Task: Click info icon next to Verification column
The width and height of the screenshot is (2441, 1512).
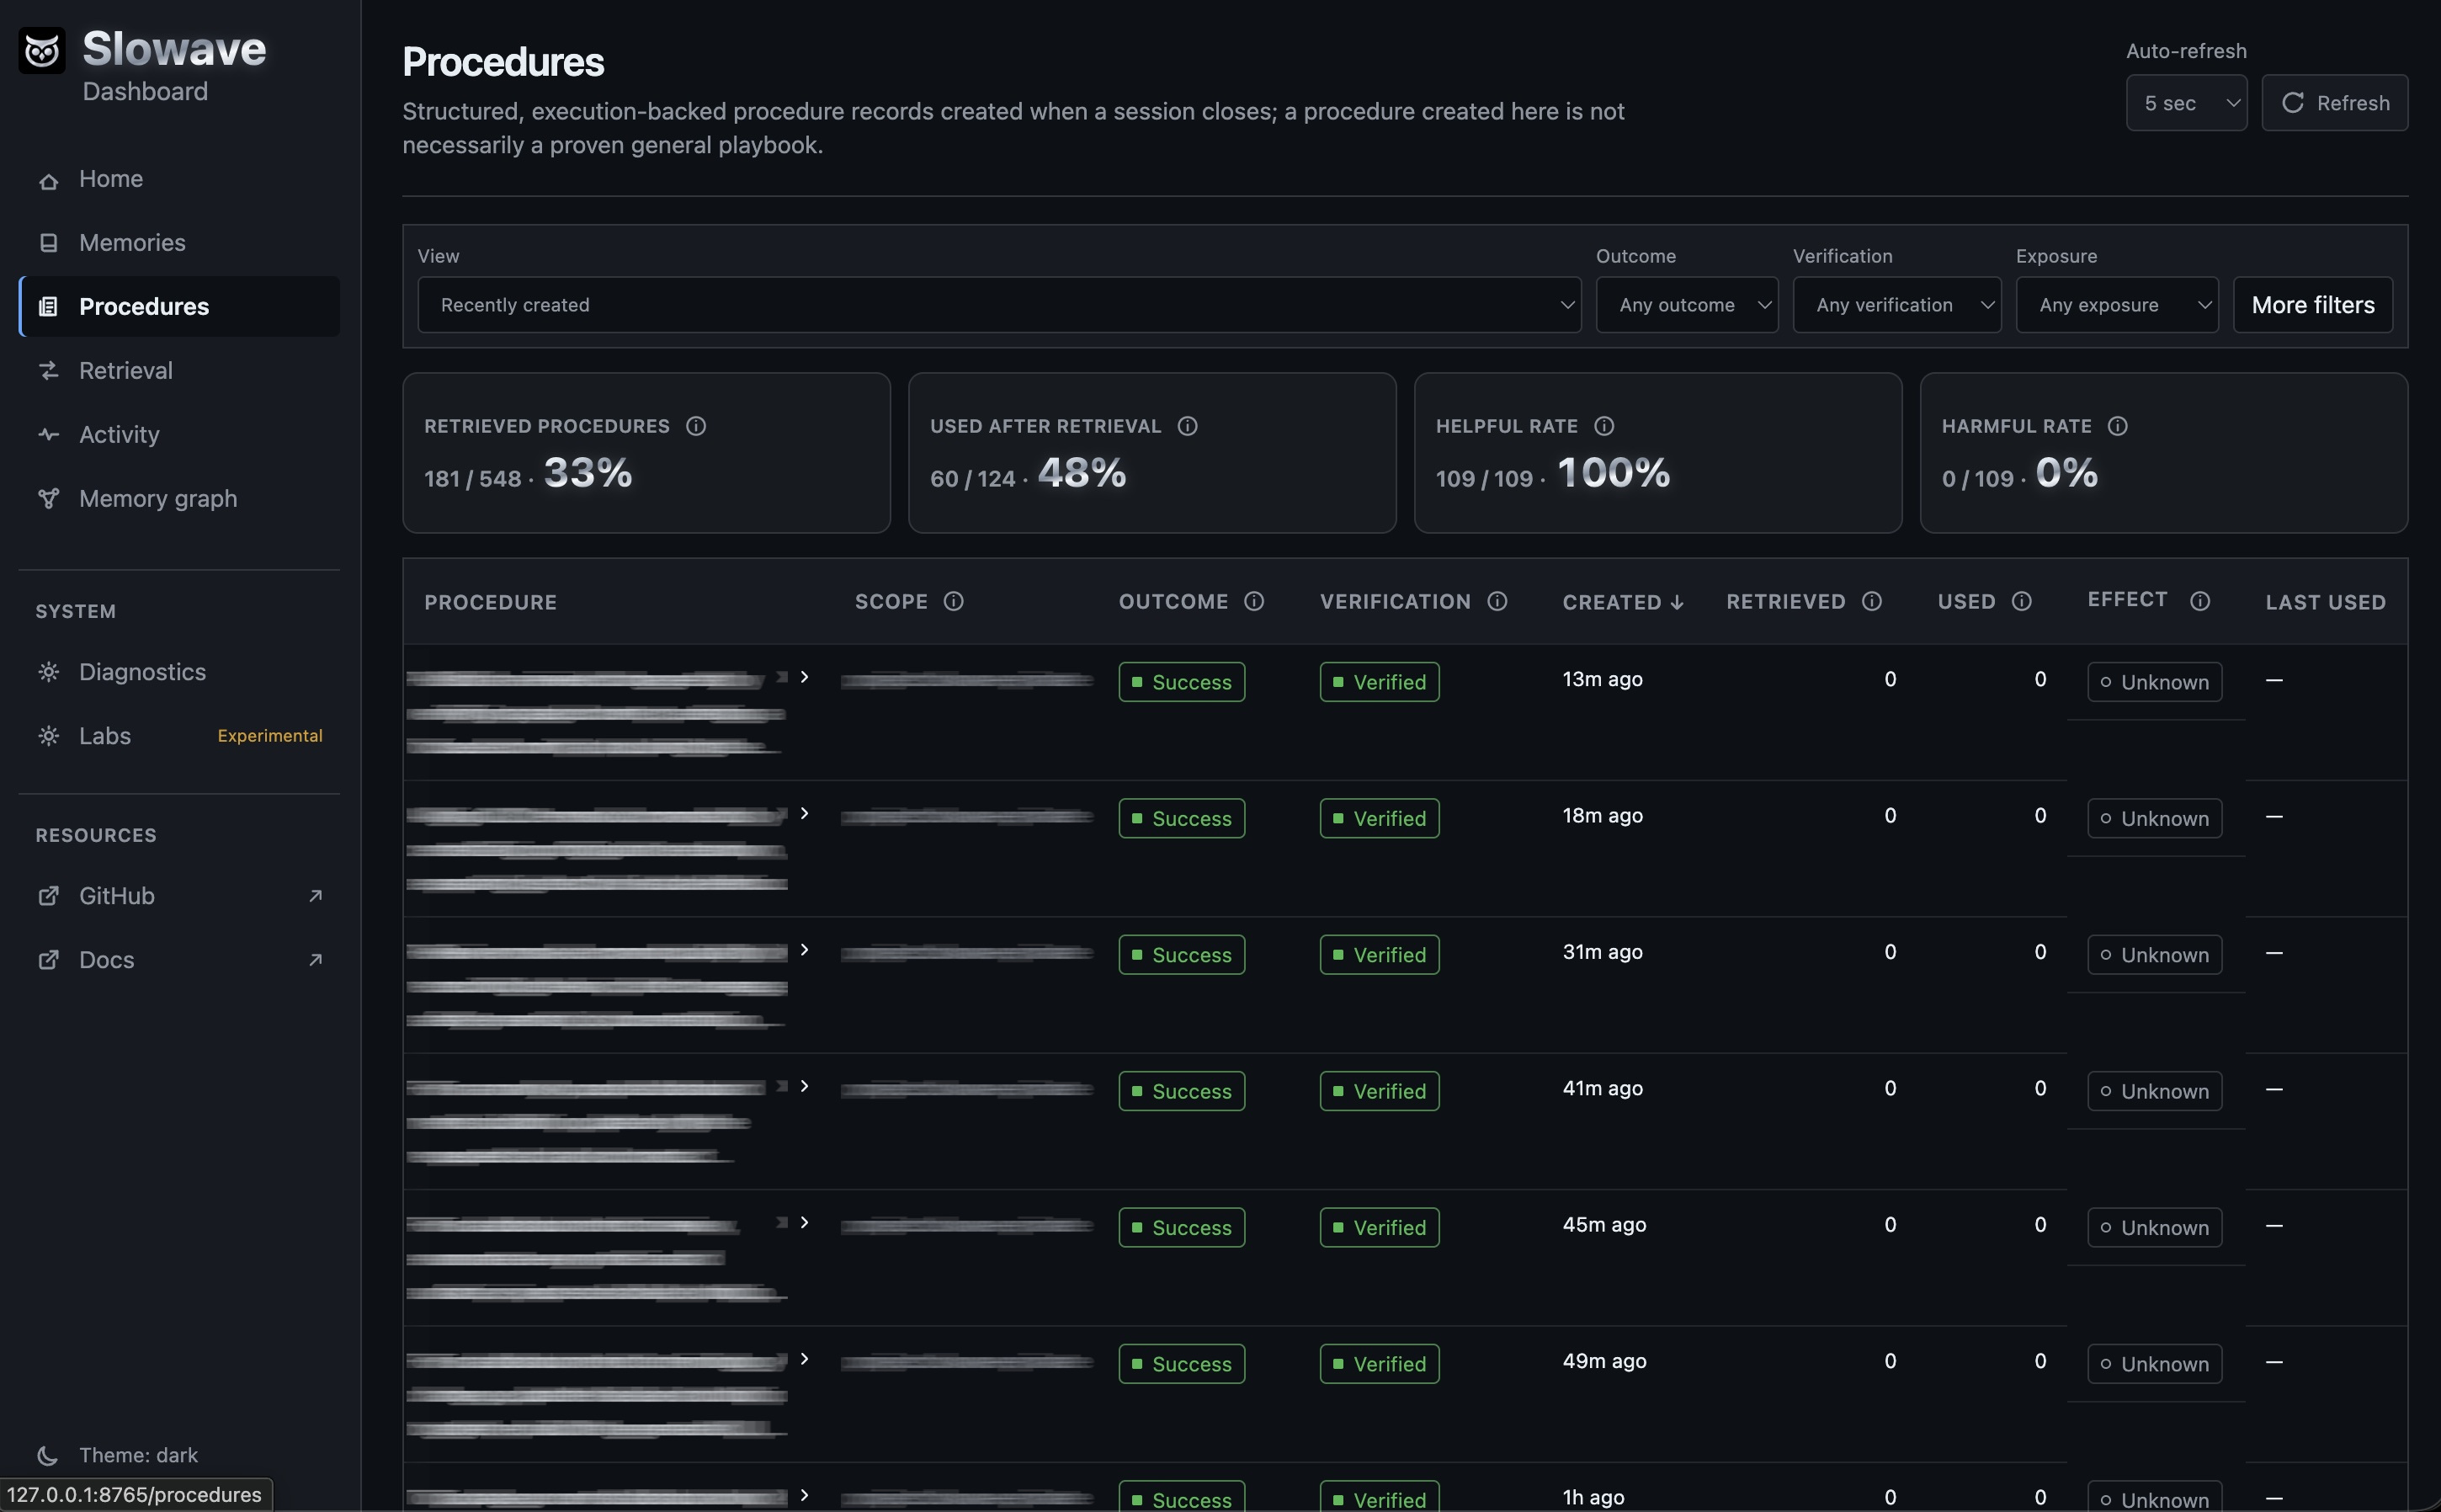Action: pyautogui.click(x=1497, y=601)
